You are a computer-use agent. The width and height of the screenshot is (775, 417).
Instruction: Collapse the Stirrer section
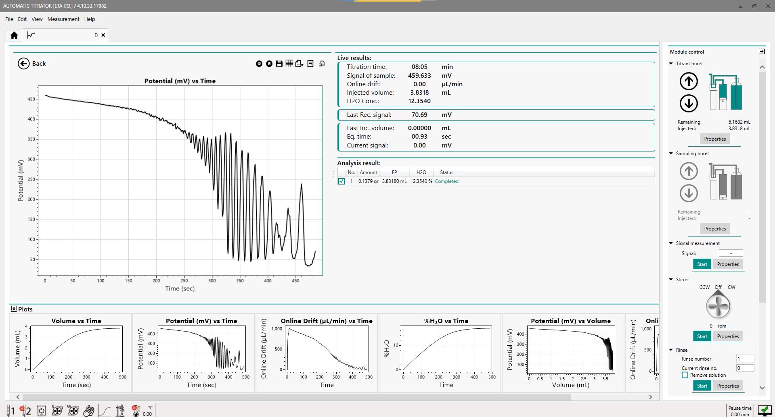tap(671, 280)
